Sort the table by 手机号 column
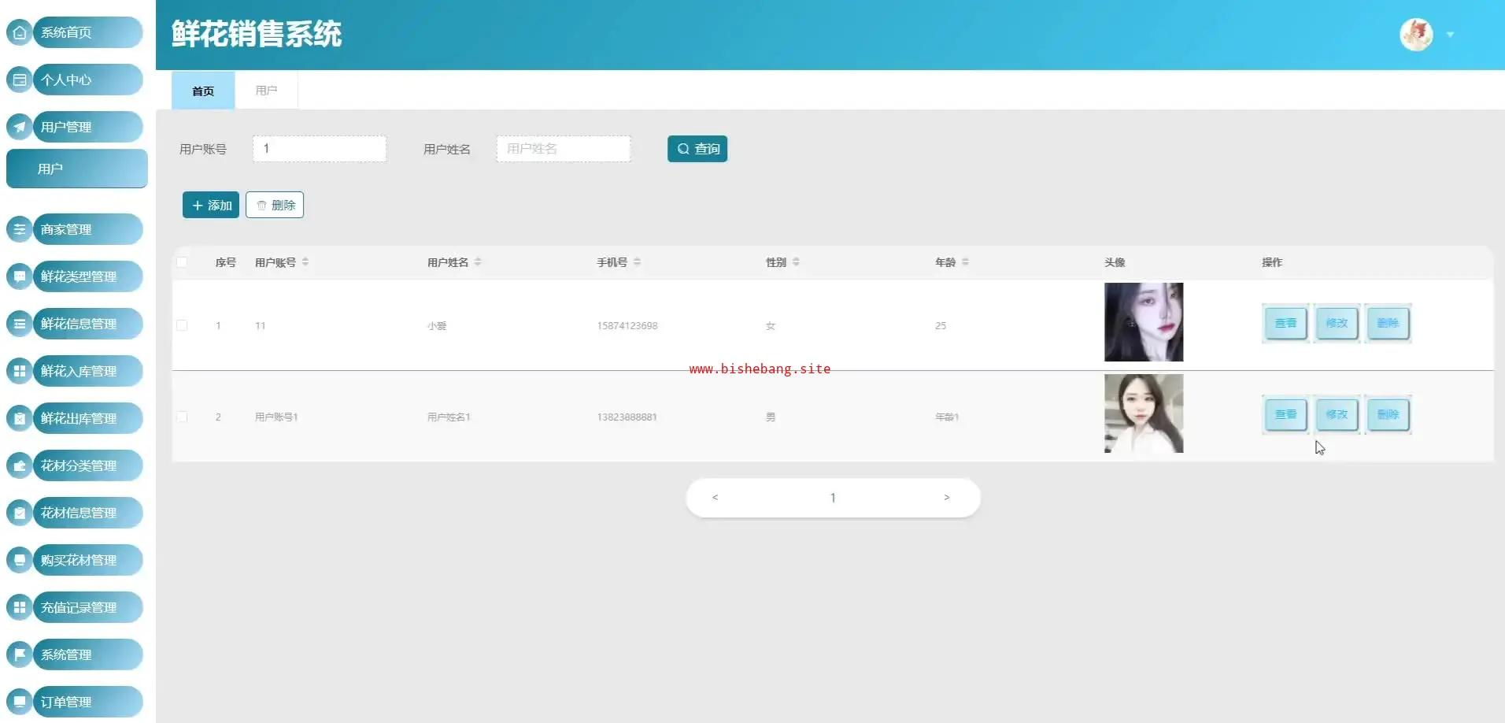Image resolution: width=1505 pixels, height=723 pixels. pyautogui.click(x=637, y=262)
